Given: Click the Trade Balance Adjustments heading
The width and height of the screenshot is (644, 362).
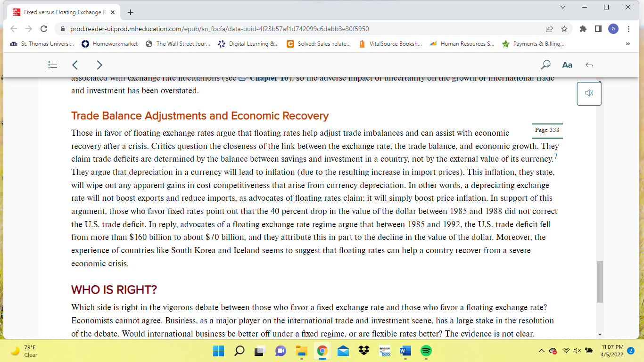Looking at the screenshot, I should (200, 116).
